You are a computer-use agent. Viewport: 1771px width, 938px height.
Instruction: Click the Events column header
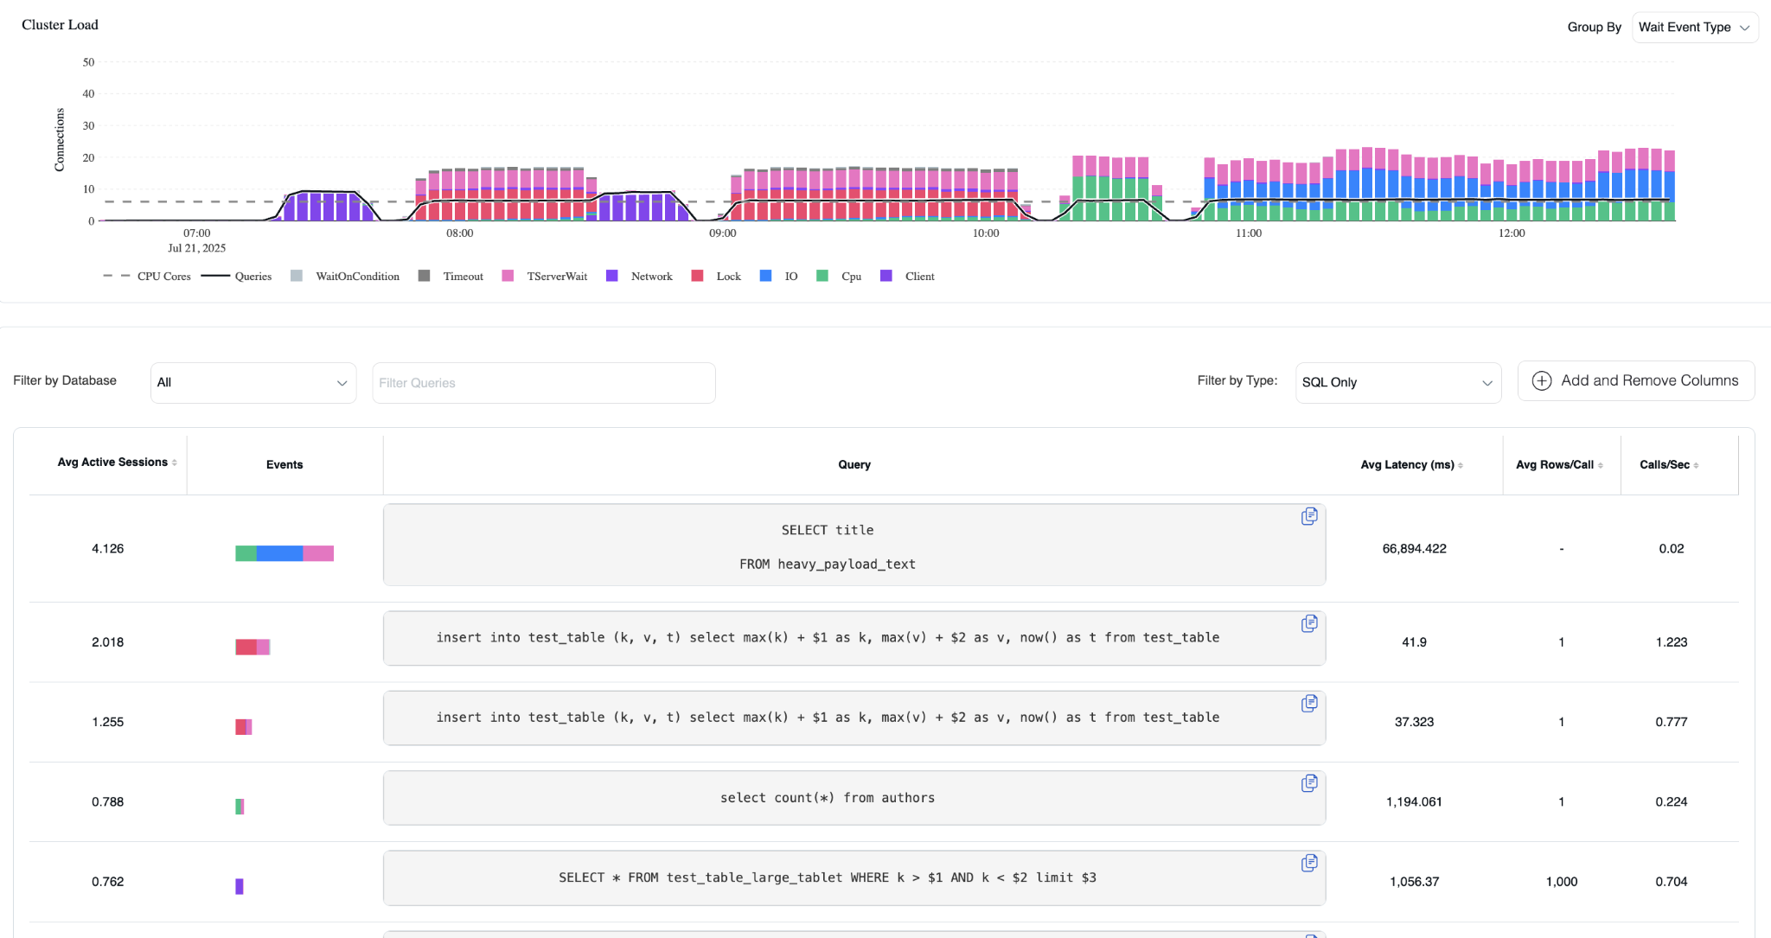285,465
